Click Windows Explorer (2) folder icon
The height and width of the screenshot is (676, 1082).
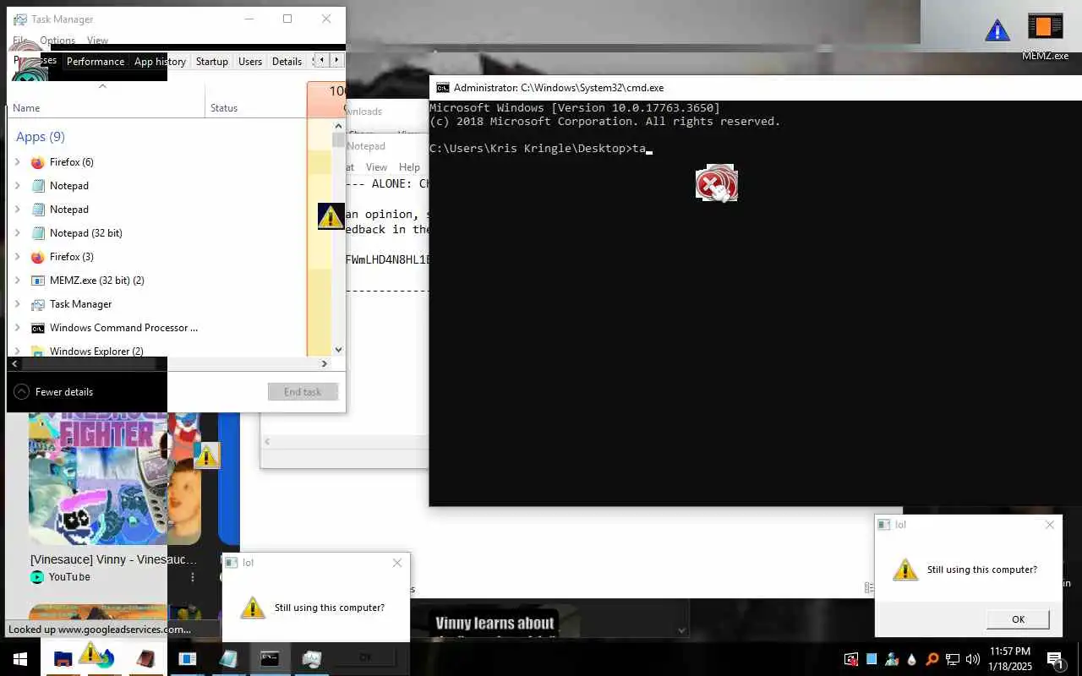[37, 351]
